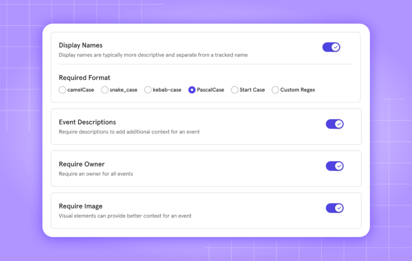Click the Required Format heading
The width and height of the screenshot is (412, 261).
(x=84, y=78)
